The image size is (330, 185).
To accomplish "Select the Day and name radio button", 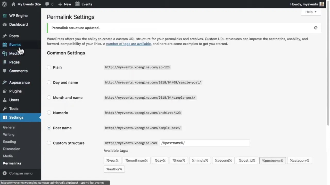I will [x=49, y=82].
